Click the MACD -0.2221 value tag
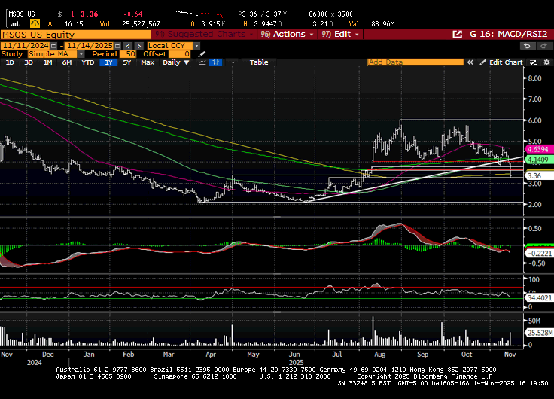554x399 pixels. tap(539, 254)
